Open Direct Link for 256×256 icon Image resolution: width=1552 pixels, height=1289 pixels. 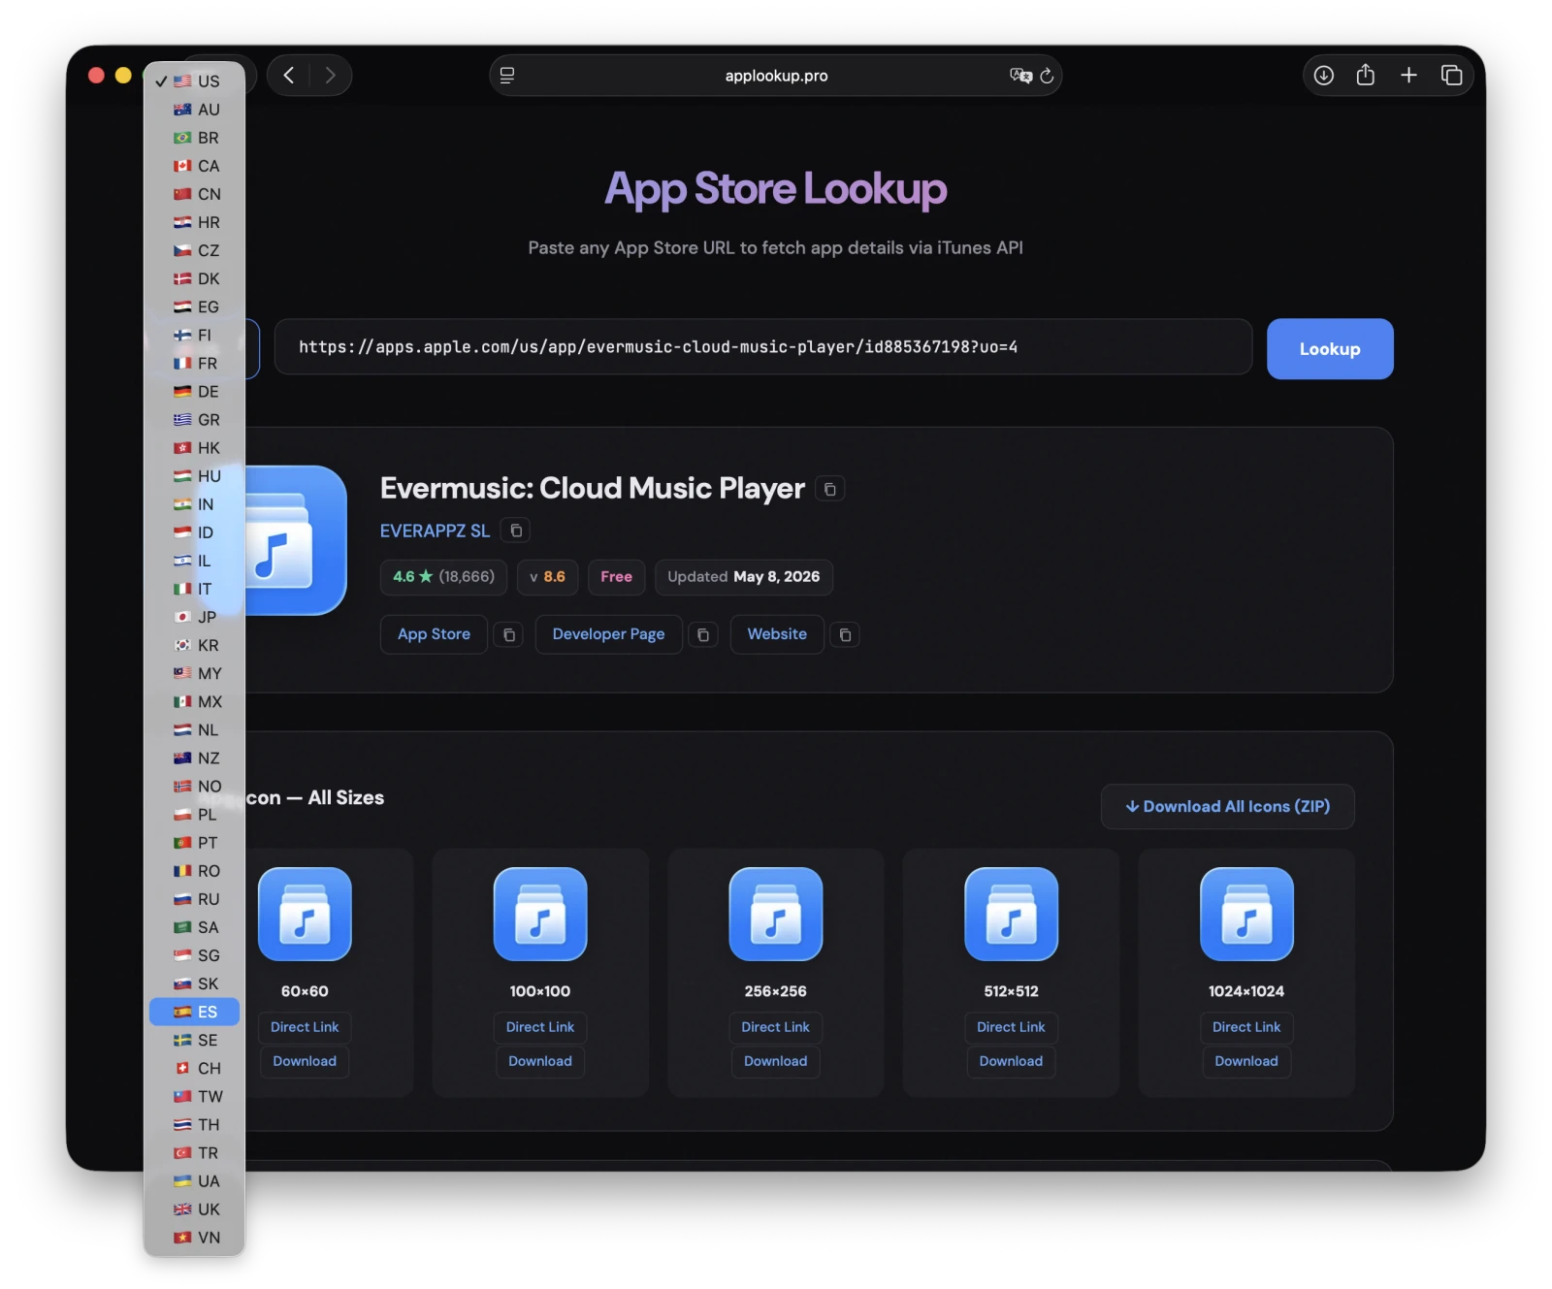(x=776, y=1027)
